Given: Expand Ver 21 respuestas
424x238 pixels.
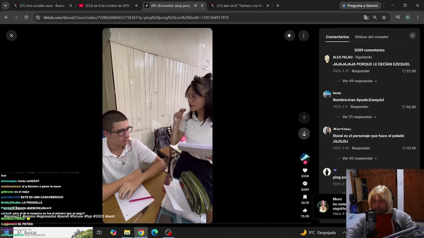Looking at the screenshot, I should (x=359, y=117).
